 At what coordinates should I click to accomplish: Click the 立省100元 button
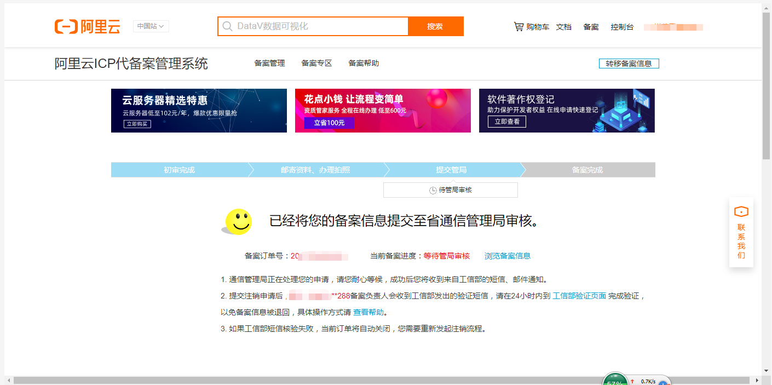329,123
